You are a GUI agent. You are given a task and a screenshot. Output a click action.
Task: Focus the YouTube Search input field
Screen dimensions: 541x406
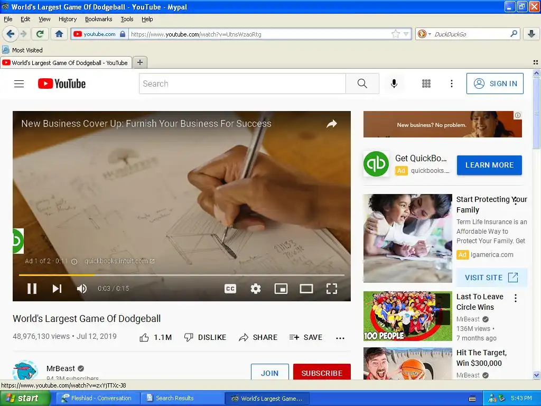[242, 84]
